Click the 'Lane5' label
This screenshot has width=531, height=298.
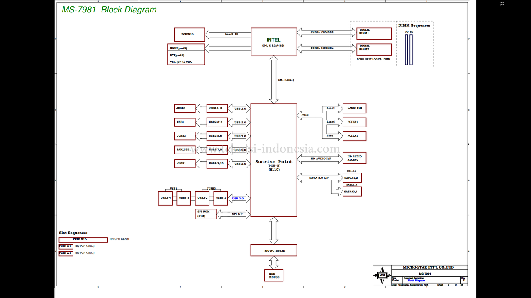pyautogui.click(x=331, y=108)
